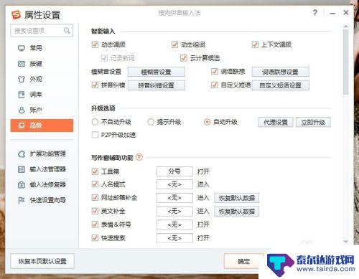Click the <无> hotkey field for 网址邮箱补全

click(x=174, y=198)
